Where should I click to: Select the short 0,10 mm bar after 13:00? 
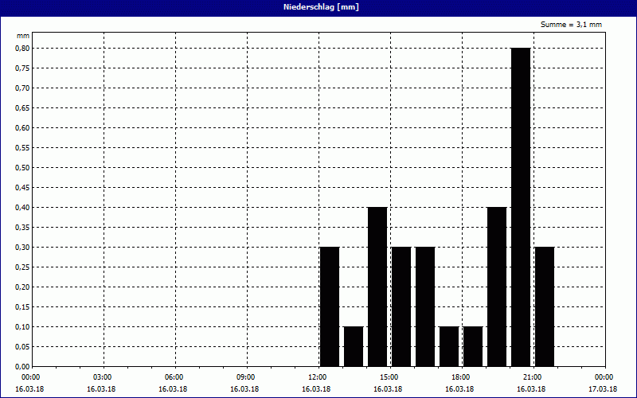(354, 346)
